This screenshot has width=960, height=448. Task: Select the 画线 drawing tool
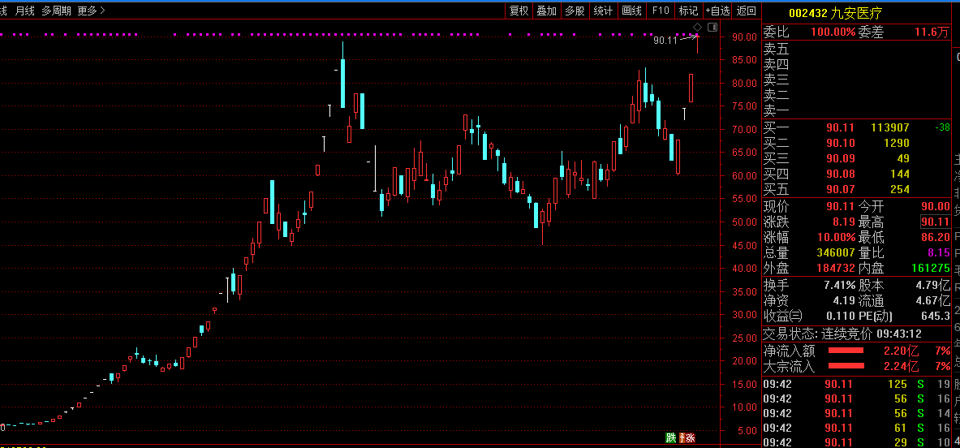[x=631, y=11]
